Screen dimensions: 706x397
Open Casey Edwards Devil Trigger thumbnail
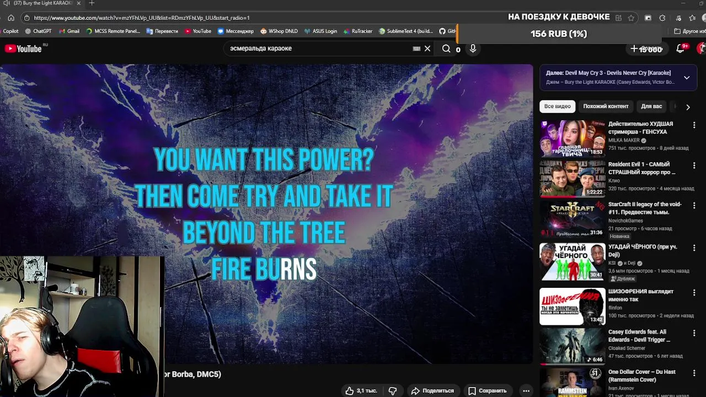(572, 346)
